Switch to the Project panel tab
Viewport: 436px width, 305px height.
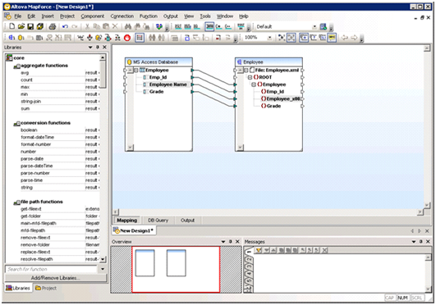[x=46, y=288]
